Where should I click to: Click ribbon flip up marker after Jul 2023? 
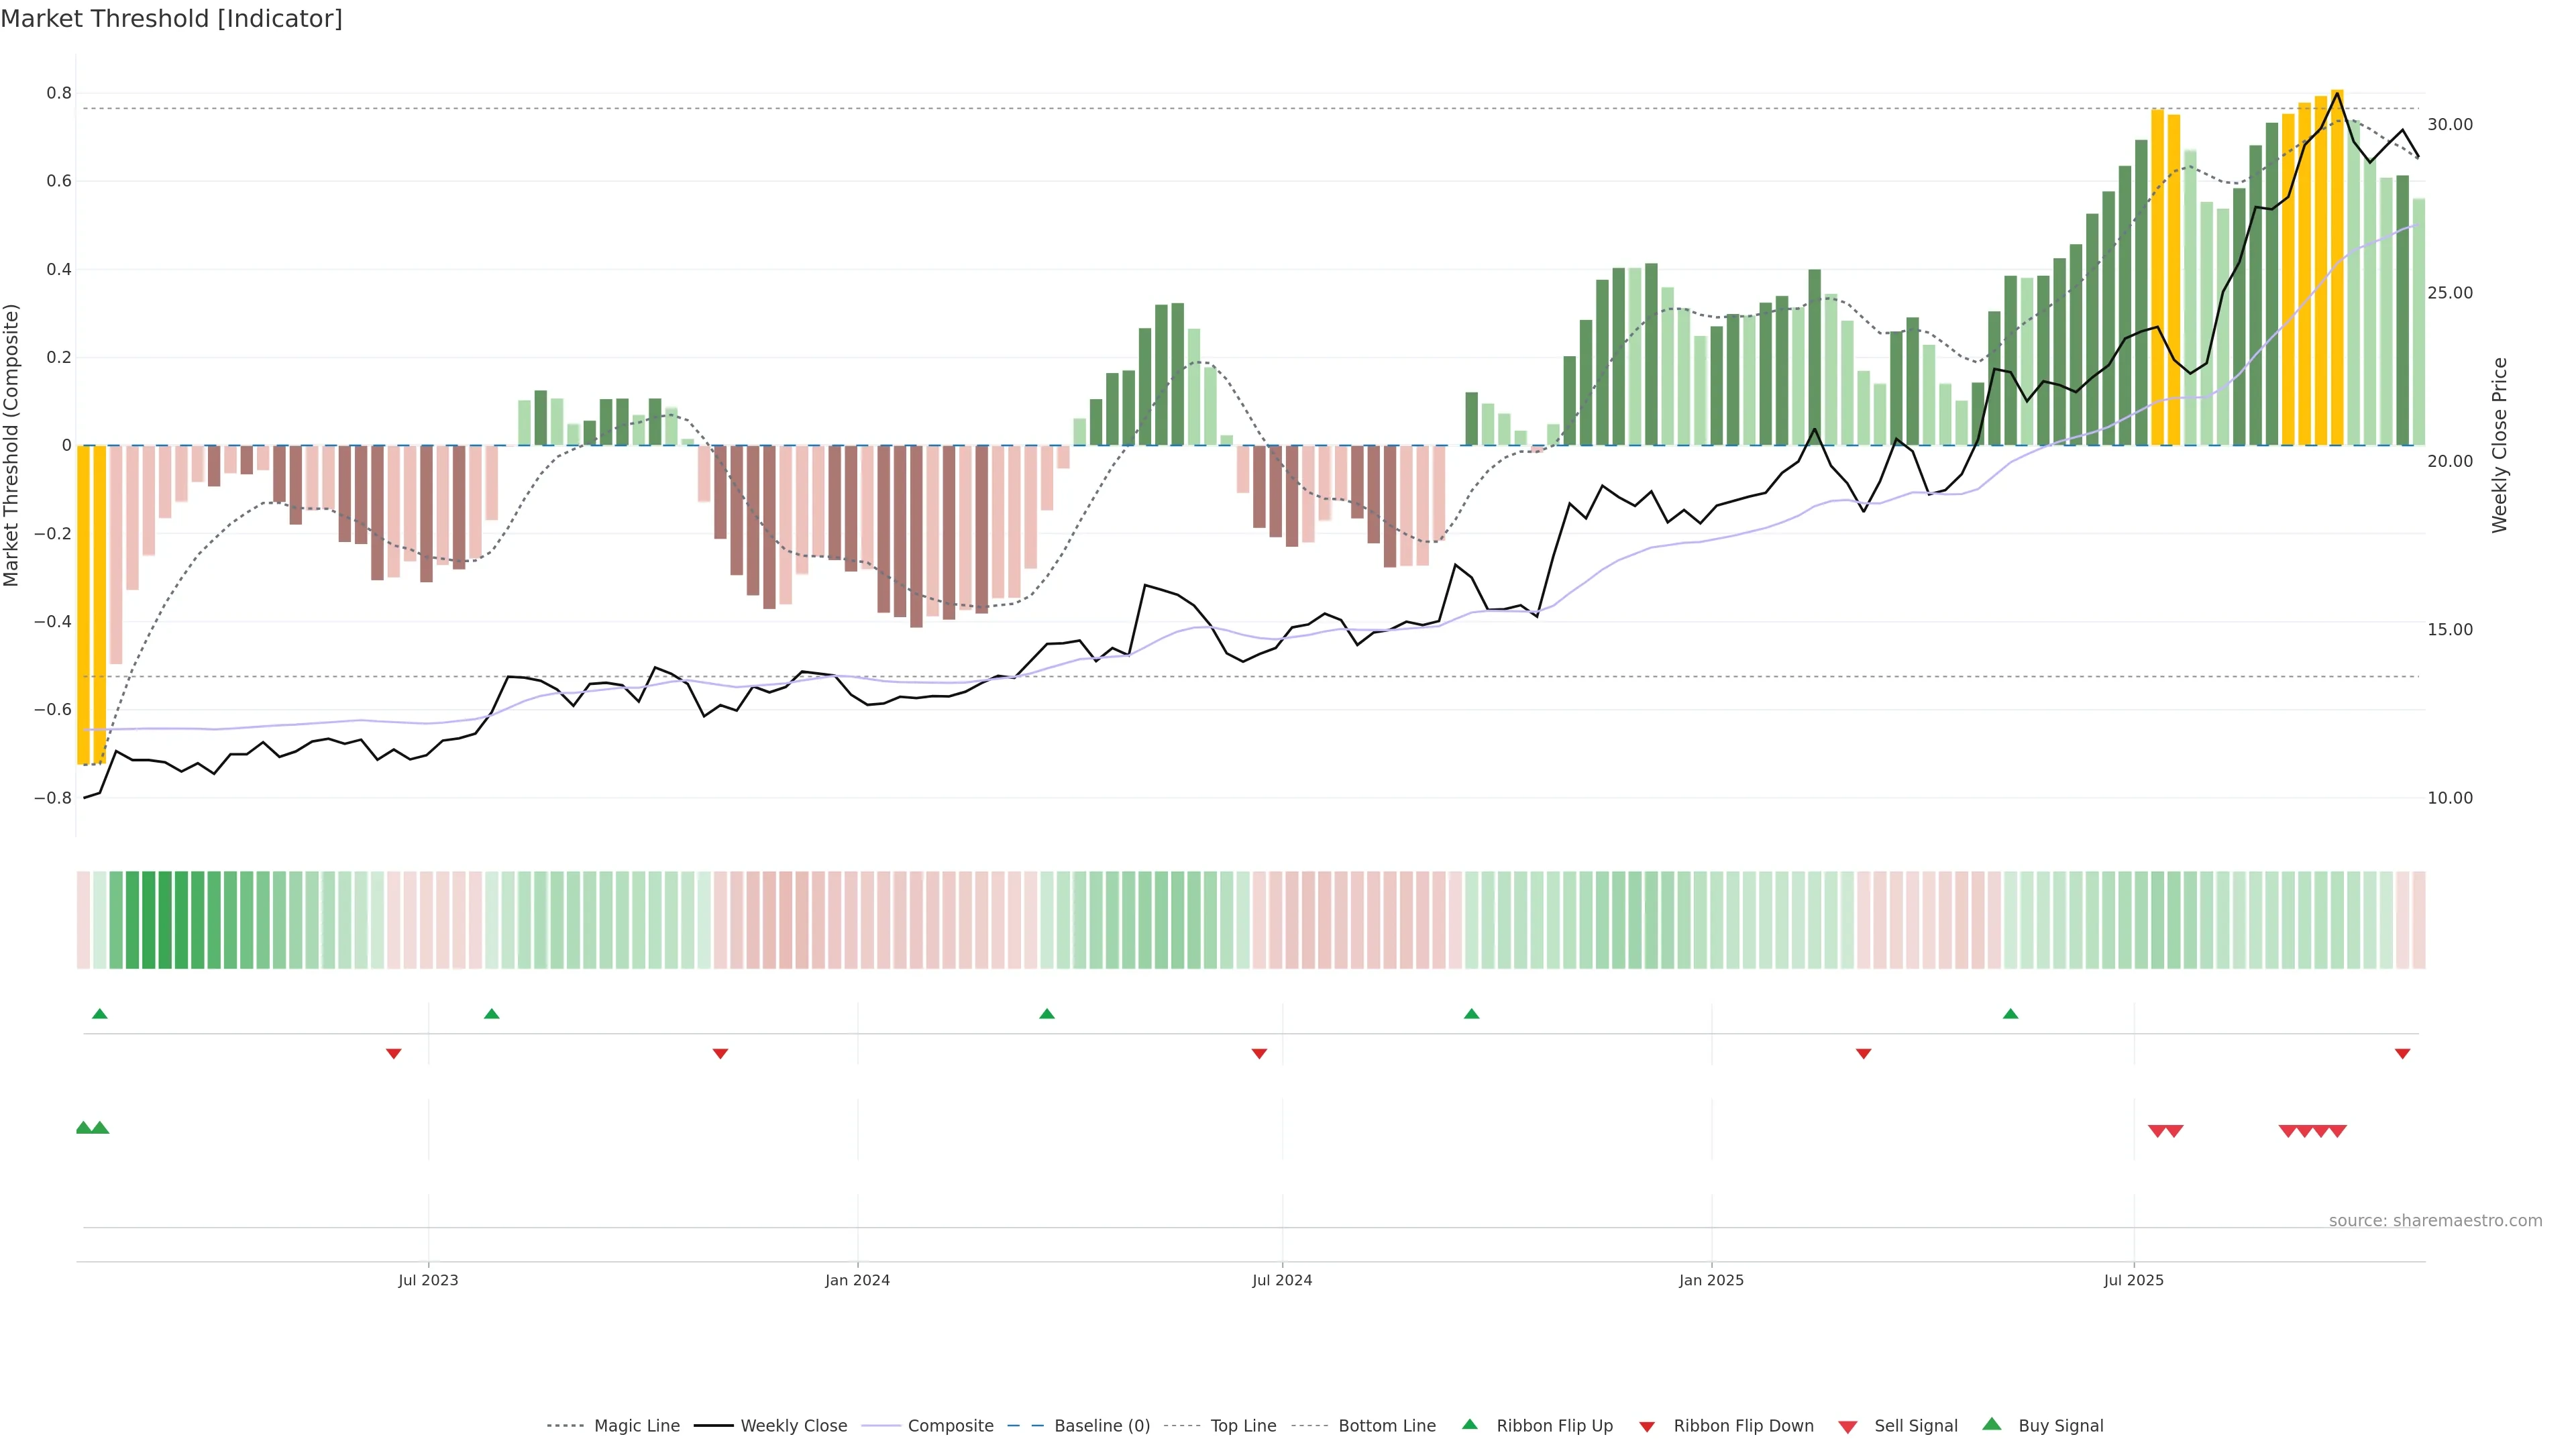pyautogui.click(x=491, y=1014)
